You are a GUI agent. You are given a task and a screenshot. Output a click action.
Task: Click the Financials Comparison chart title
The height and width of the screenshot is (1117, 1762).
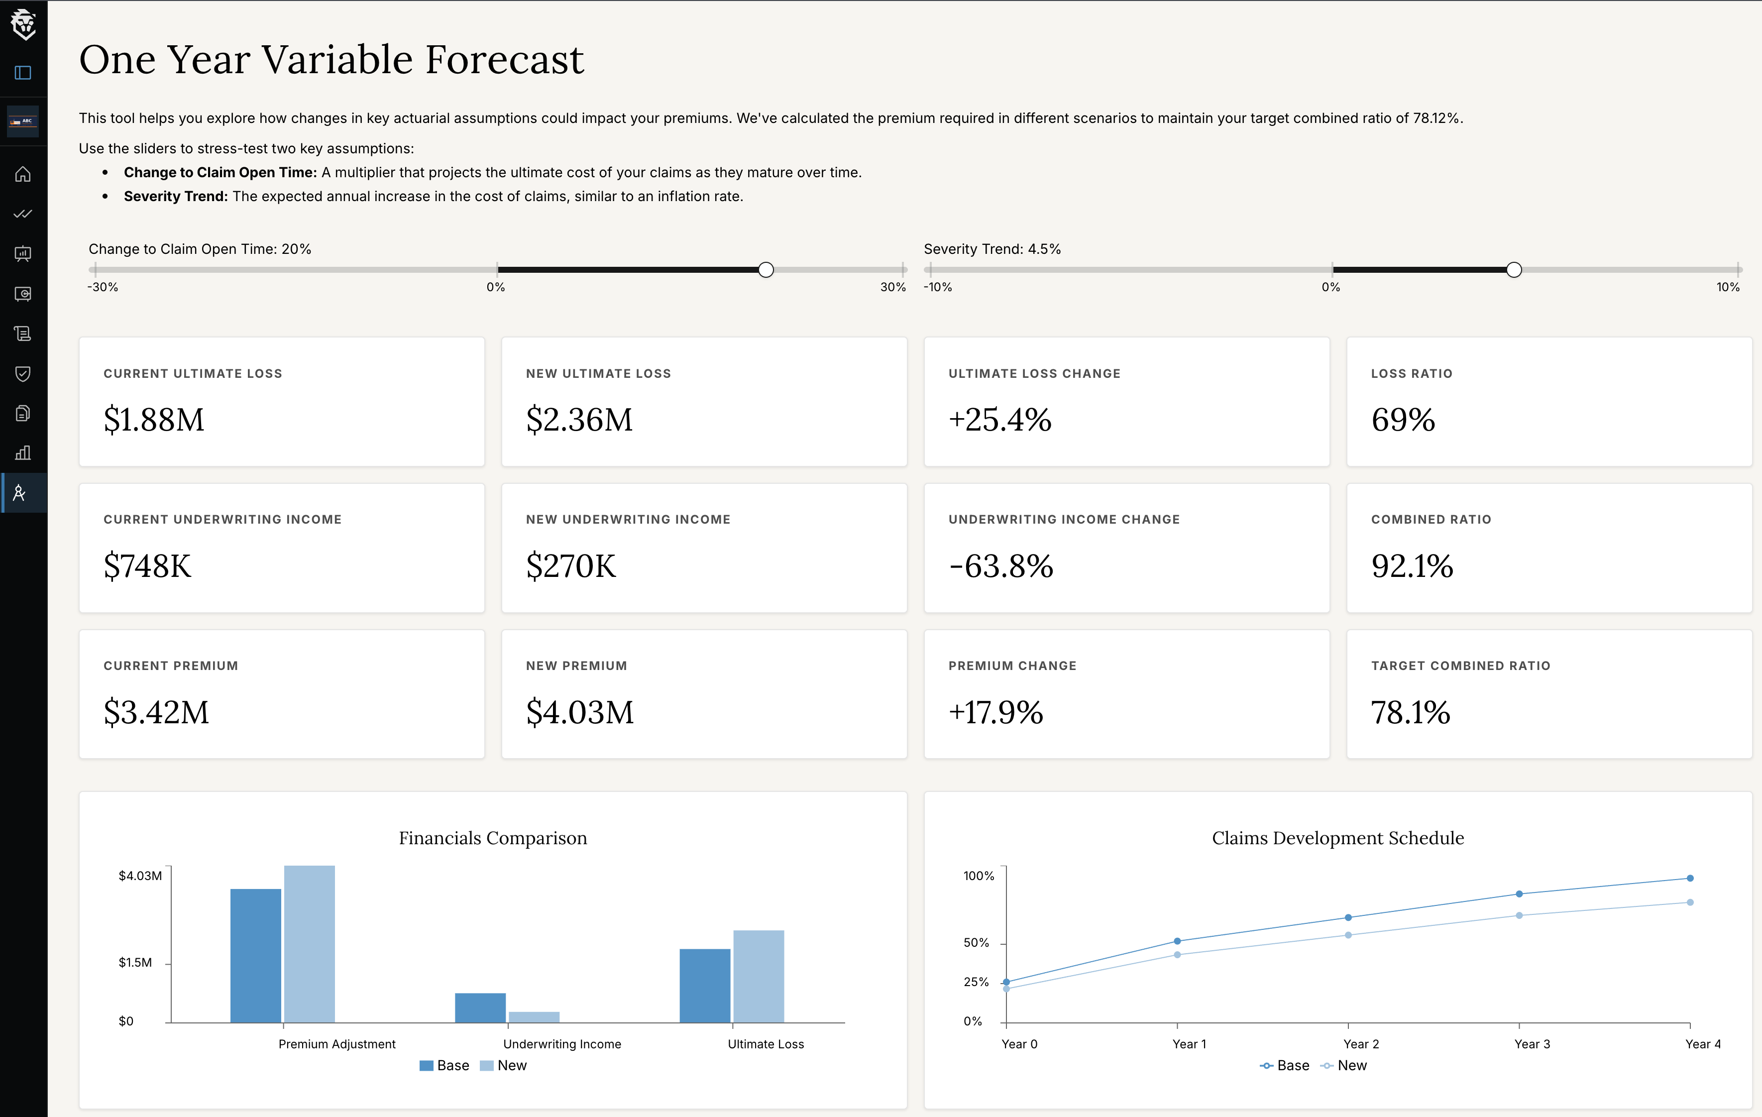(x=493, y=838)
